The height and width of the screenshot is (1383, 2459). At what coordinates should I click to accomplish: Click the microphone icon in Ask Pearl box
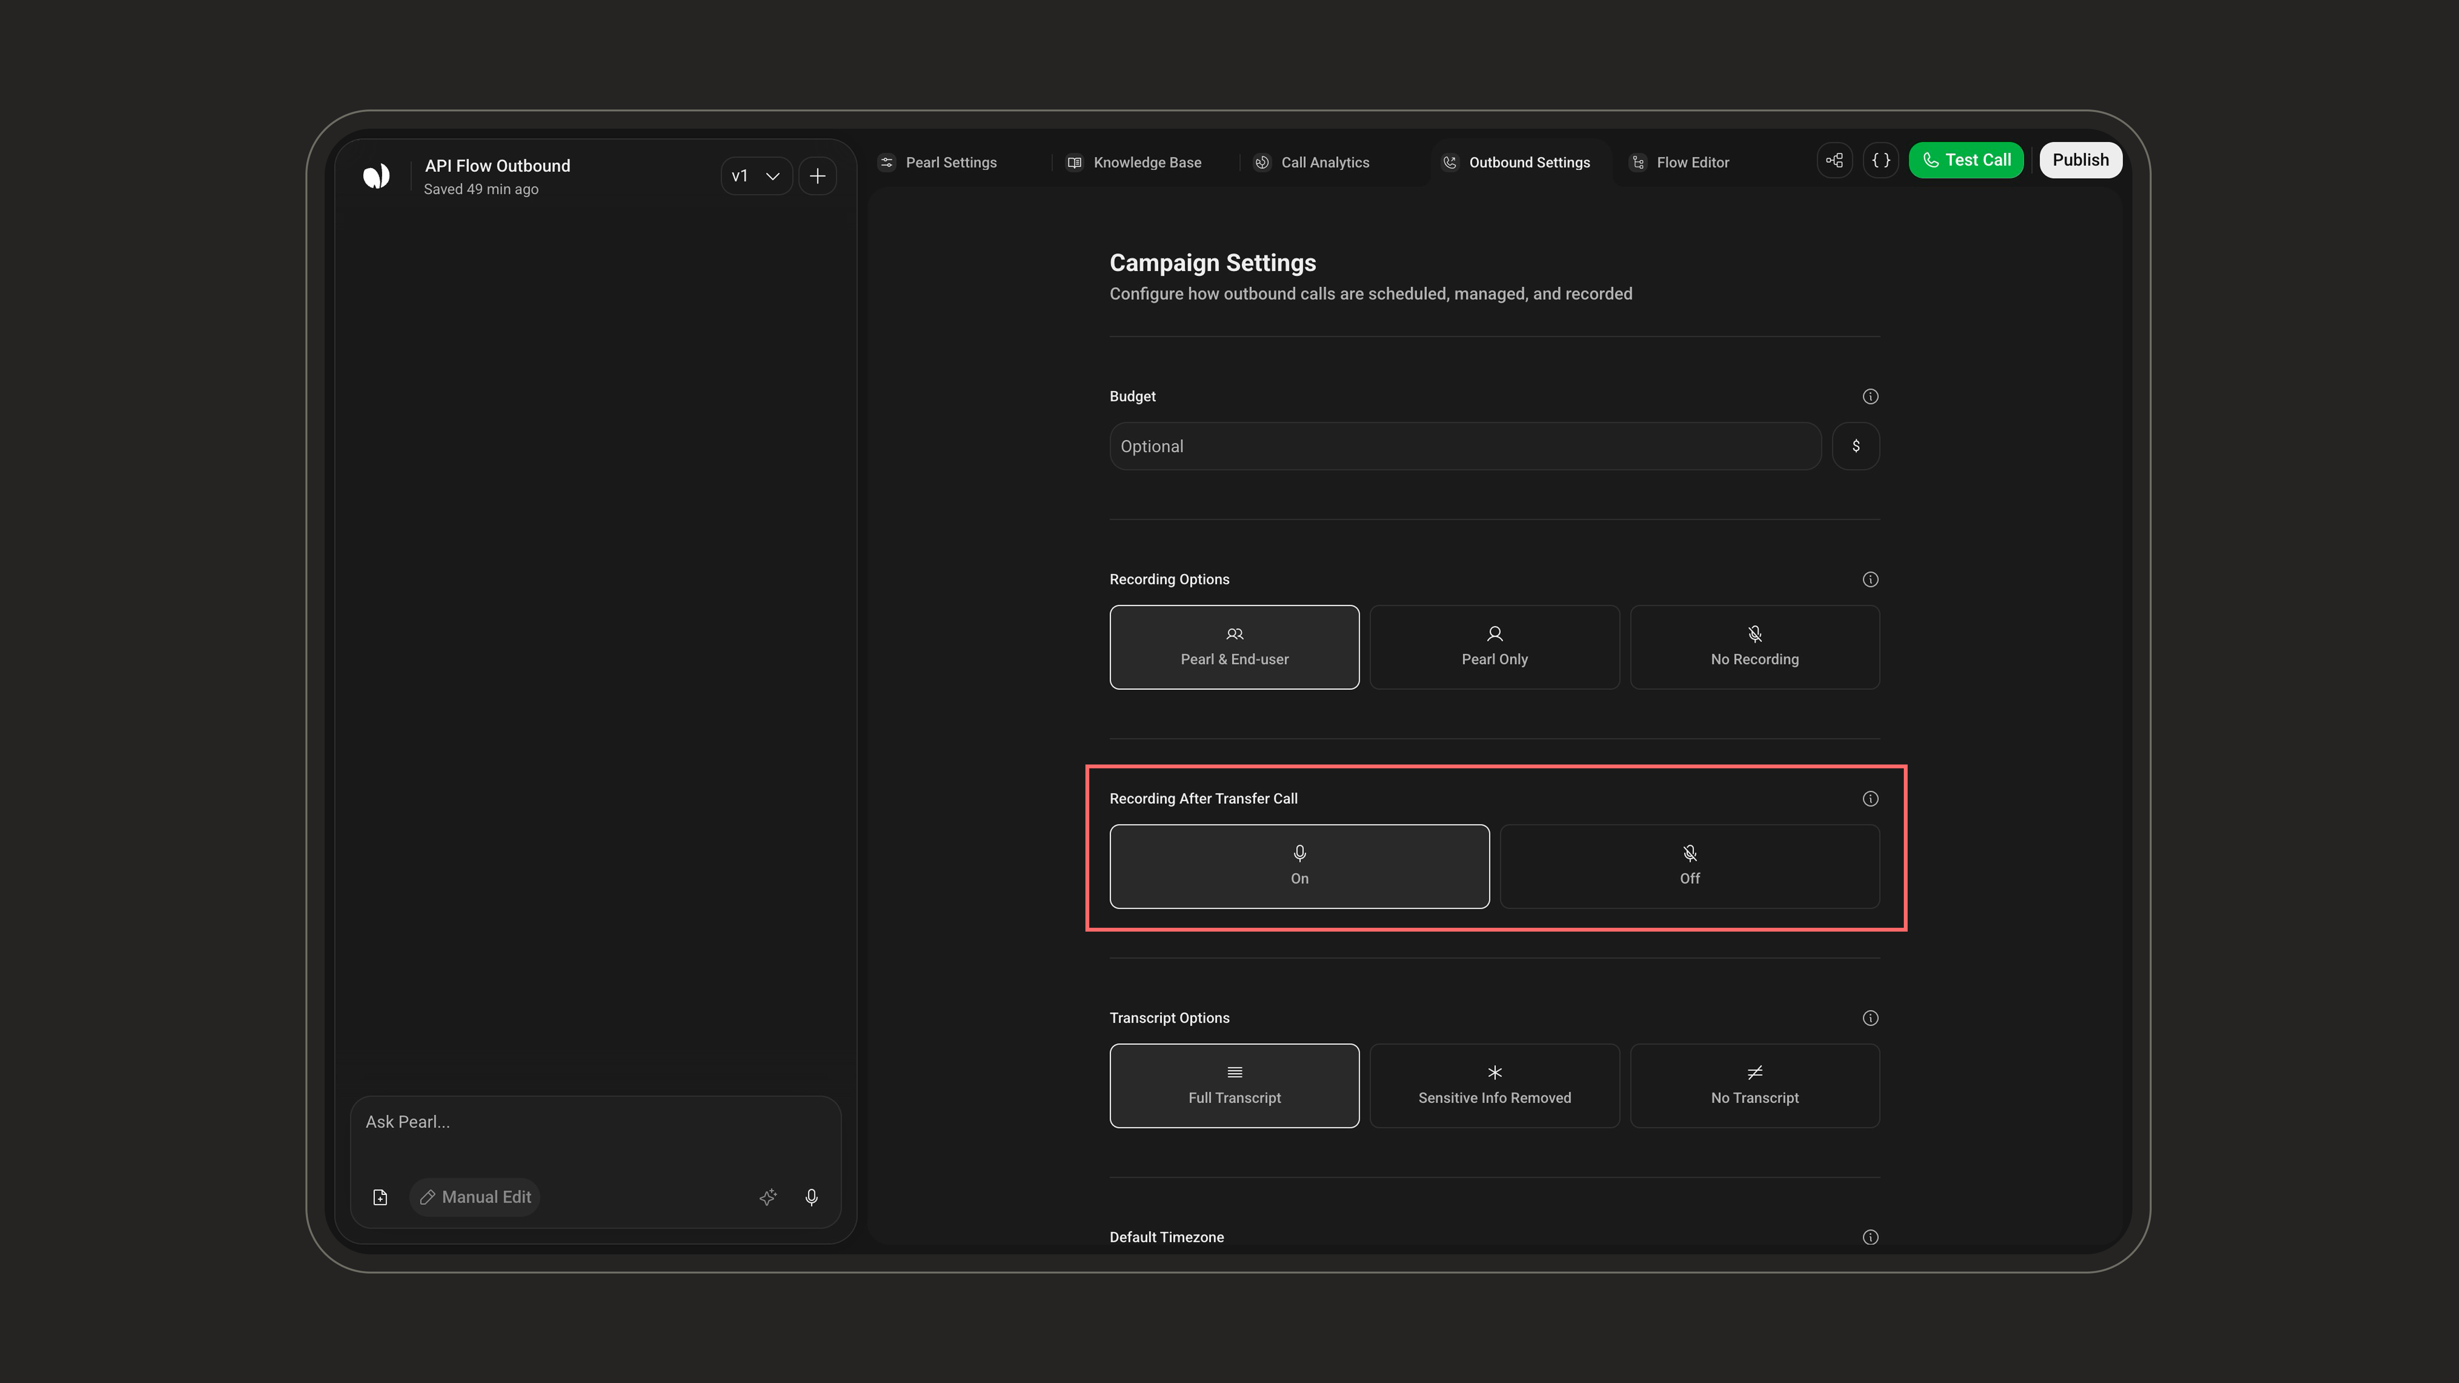coord(811,1197)
